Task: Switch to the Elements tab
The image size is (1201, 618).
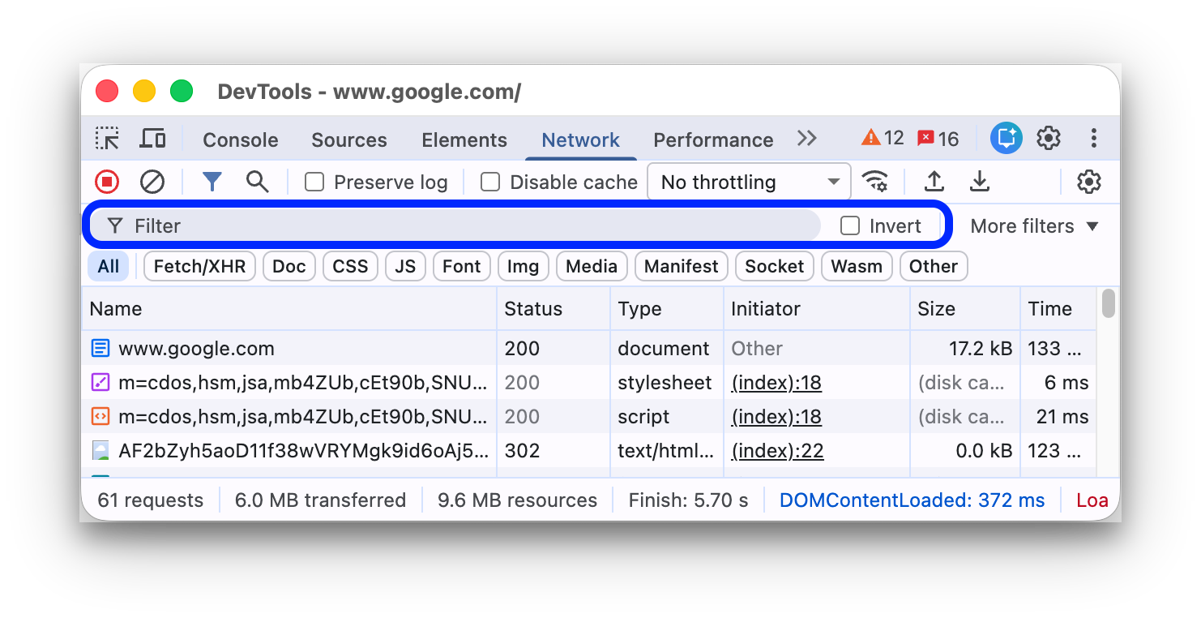Action: click(464, 140)
